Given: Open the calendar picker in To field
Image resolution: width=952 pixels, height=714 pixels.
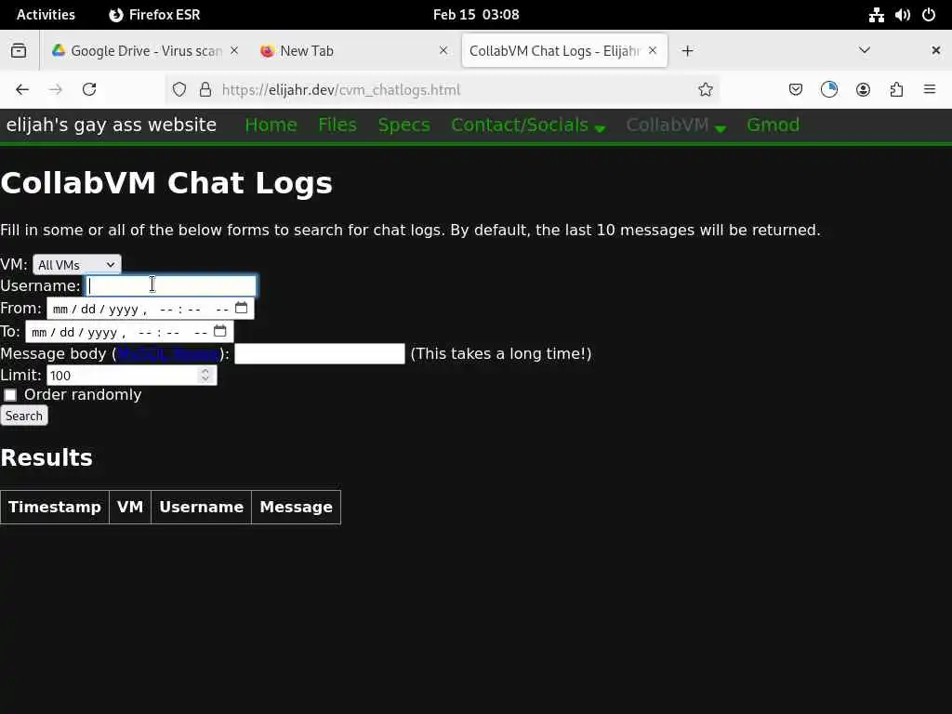Looking at the screenshot, I should tap(219, 331).
